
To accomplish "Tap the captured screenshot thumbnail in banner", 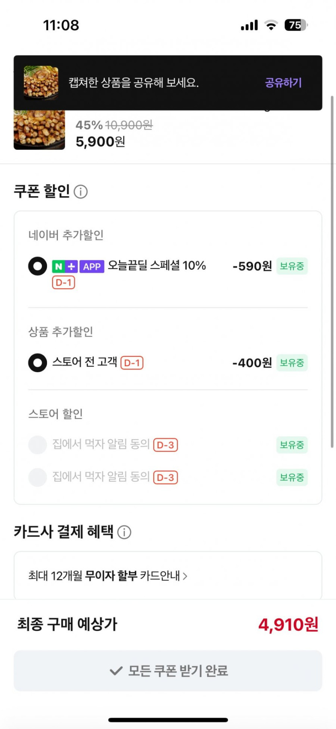I will (x=41, y=83).
